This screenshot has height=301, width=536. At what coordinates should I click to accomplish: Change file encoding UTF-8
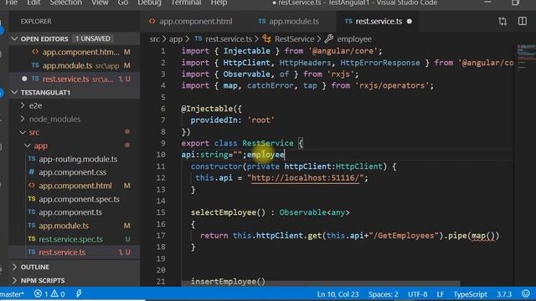[417, 294]
